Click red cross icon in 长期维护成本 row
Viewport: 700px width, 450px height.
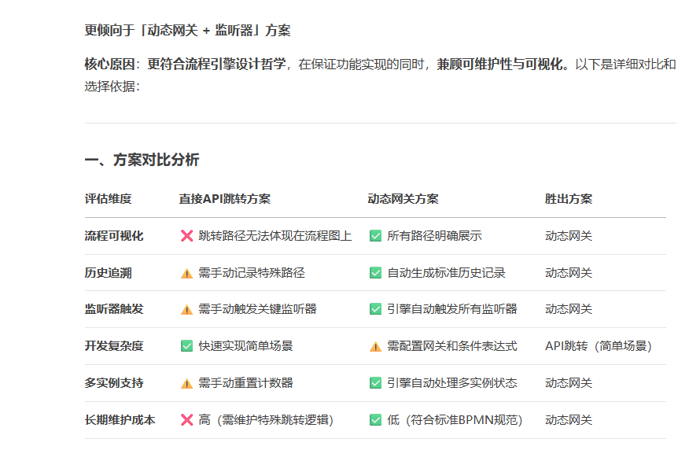pos(187,419)
